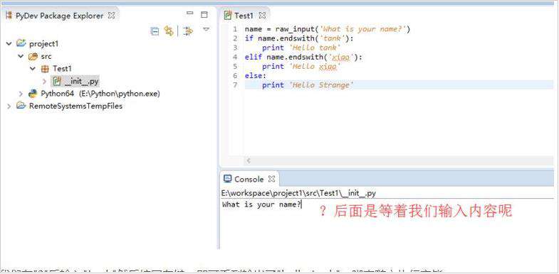Collapse the project1 tree node
Screen dimensions: 559x274
tap(9, 44)
